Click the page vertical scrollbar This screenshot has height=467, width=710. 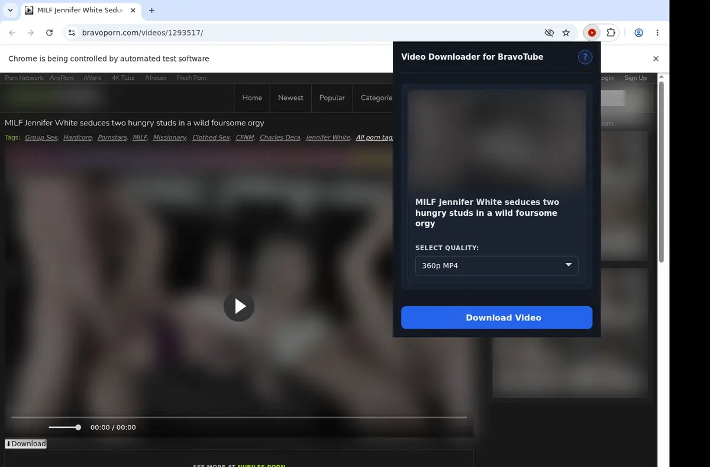tap(661, 171)
